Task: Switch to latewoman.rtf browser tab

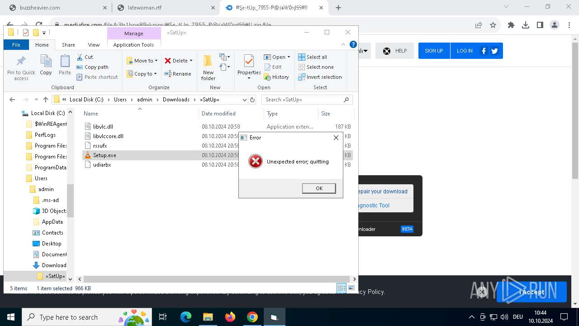Action: pos(165,8)
